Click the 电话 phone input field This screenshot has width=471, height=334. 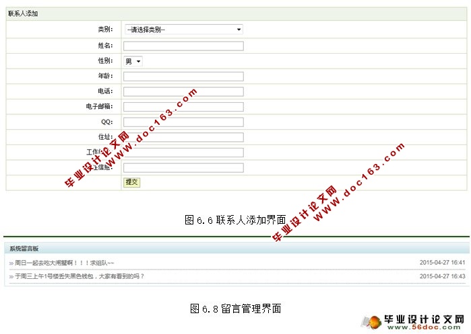coord(183,91)
